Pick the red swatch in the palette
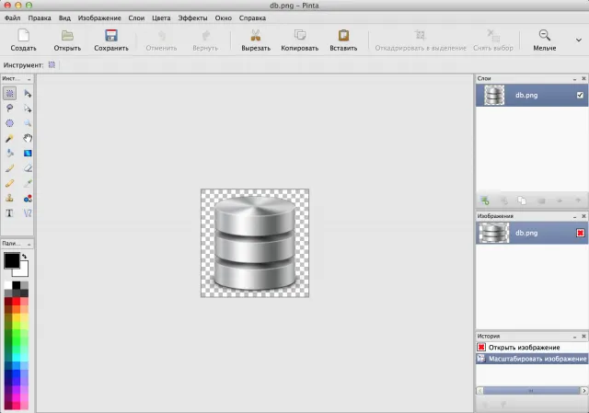 coord(17,301)
